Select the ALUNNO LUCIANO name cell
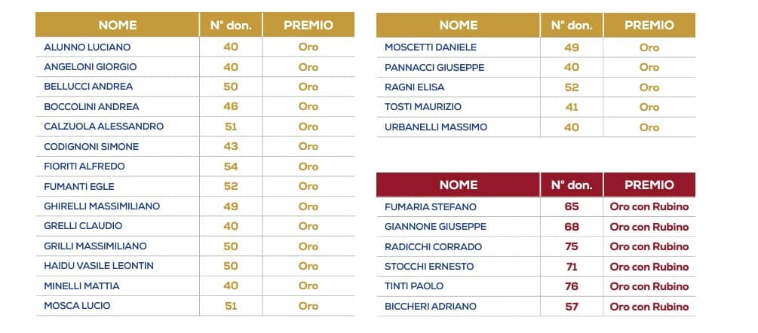The width and height of the screenshot is (758, 333). tap(87, 47)
